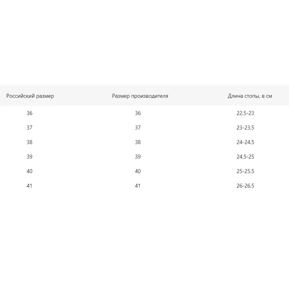Screen dimensions: 289x289
Task: Click the "Размер производителя" column header
Action: pos(140,96)
